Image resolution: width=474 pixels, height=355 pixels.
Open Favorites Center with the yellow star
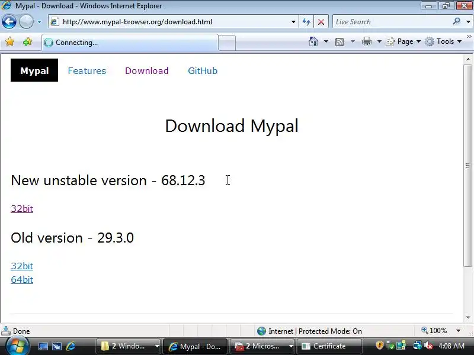click(9, 41)
